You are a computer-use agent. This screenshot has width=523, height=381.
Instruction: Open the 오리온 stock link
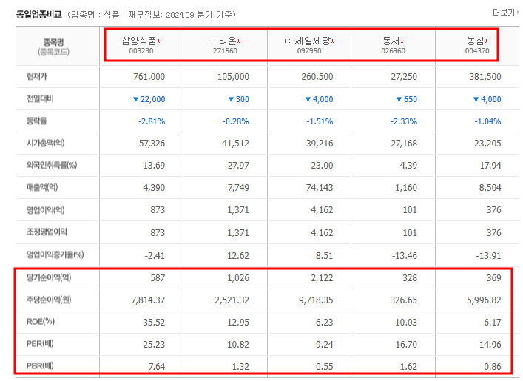pyautogui.click(x=223, y=41)
